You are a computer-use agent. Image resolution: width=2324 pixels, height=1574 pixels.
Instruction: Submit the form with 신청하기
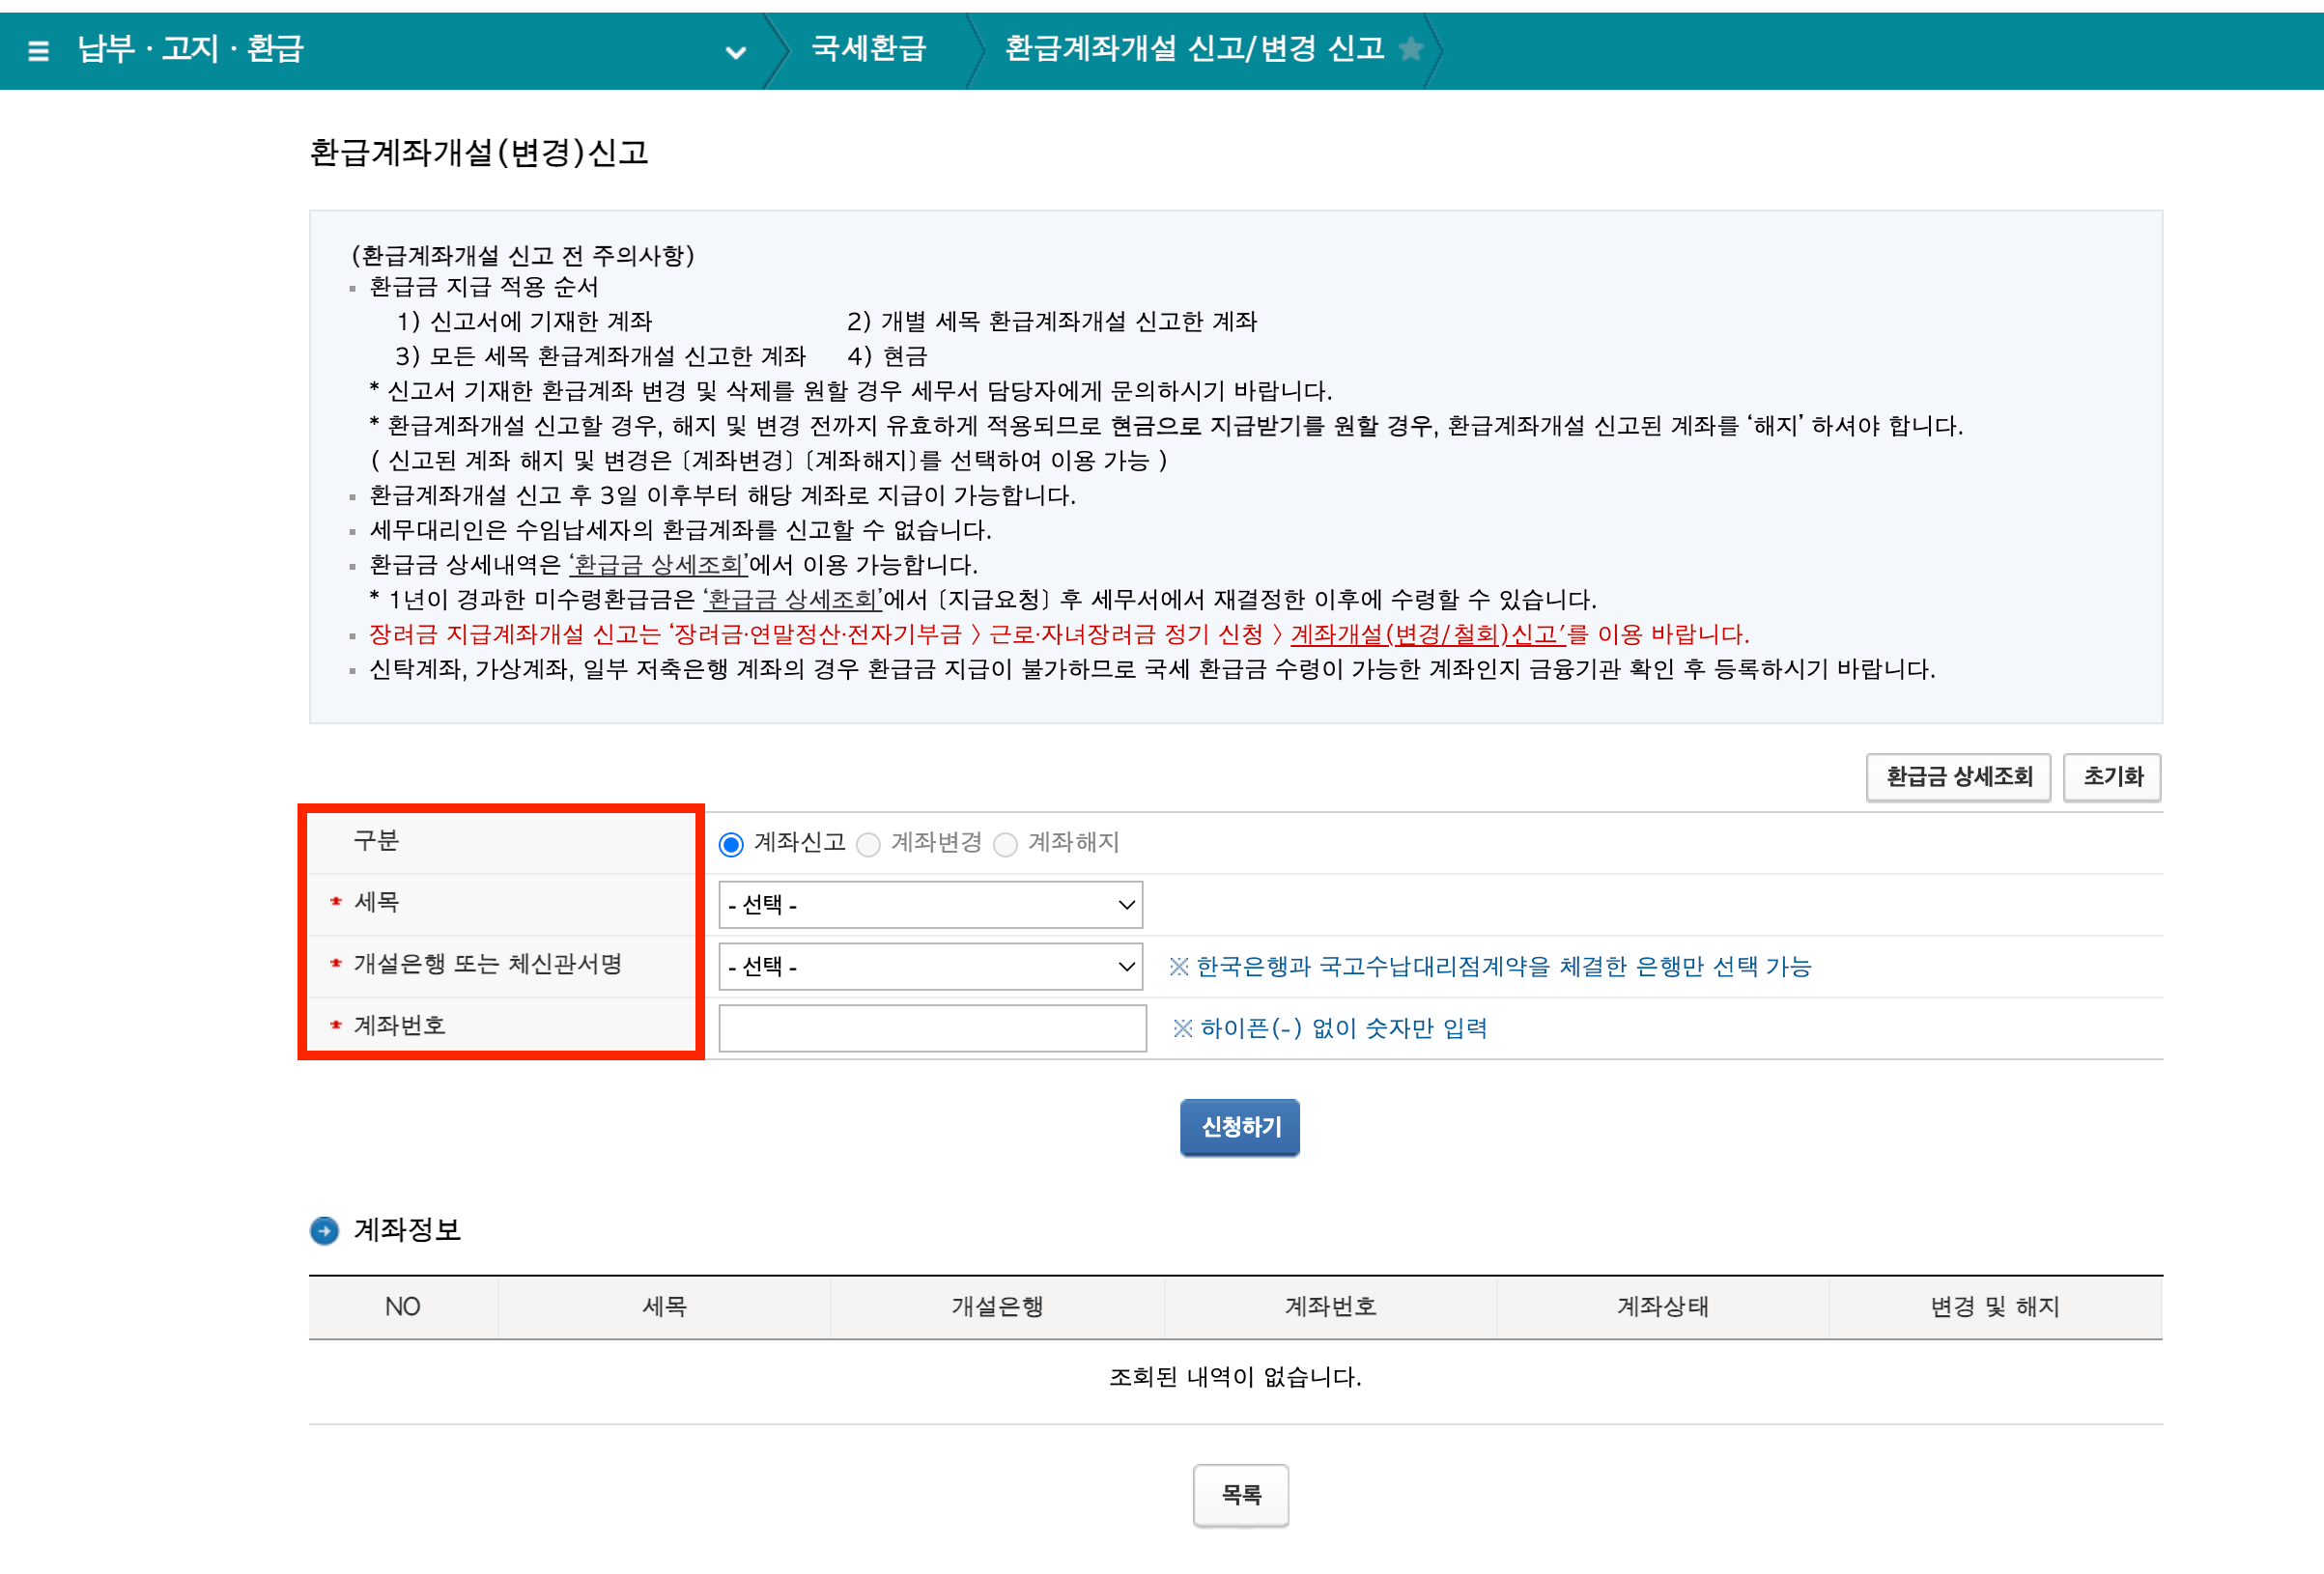1240,1127
